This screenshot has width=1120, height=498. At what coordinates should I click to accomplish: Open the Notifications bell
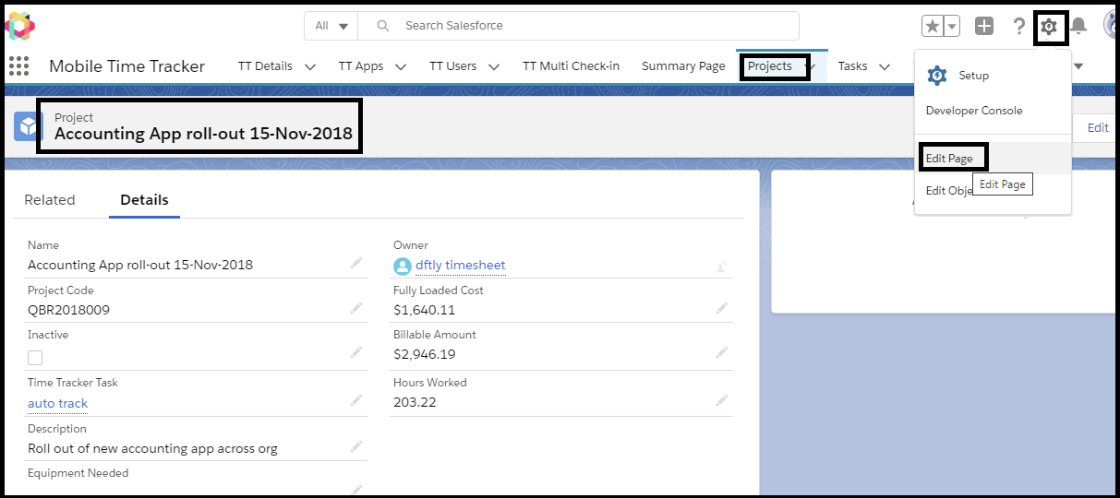pyautogui.click(x=1078, y=26)
